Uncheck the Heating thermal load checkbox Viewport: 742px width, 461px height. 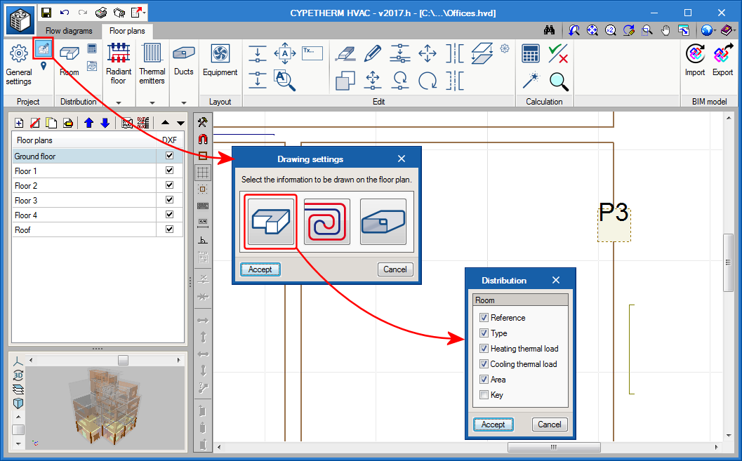pyautogui.click(x=484, y=349)
